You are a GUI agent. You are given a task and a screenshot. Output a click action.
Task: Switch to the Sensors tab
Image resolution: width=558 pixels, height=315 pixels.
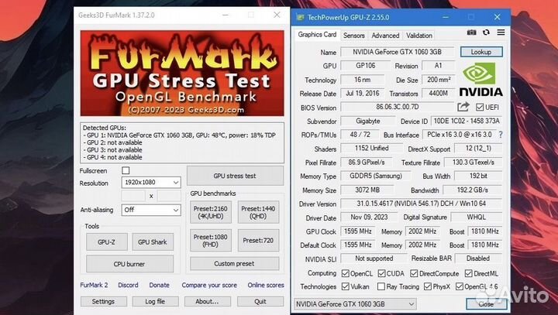tap(353, 36)
